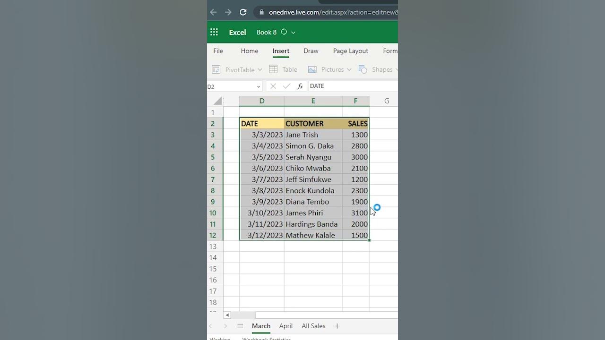Open the Page Layout ribbon tab
Screen dimensions: 605x340
(x=350, y=51)
